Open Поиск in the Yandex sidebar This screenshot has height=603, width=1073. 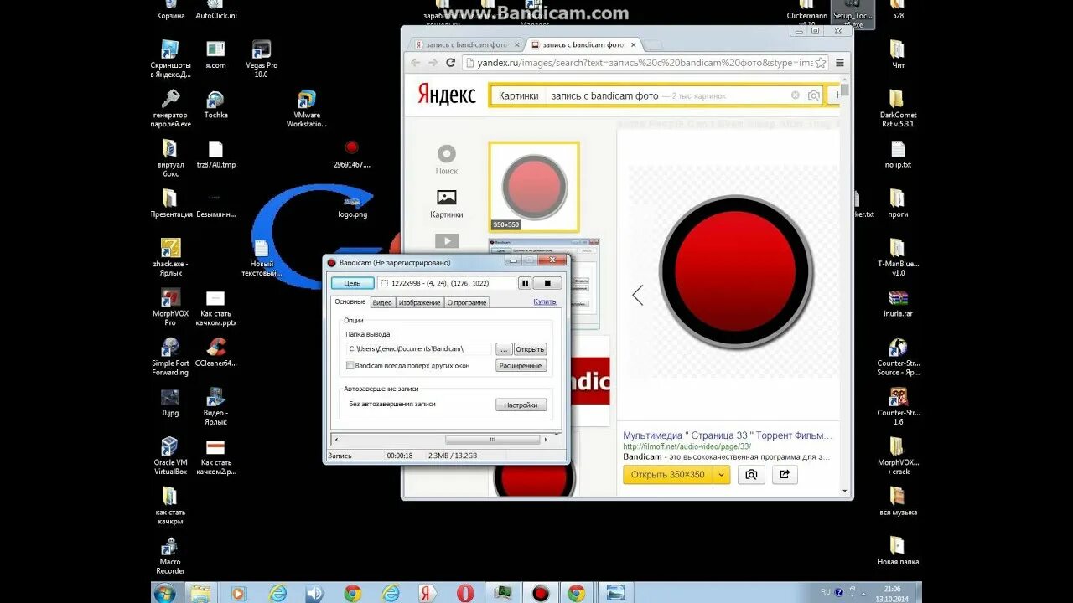point(447,159)
